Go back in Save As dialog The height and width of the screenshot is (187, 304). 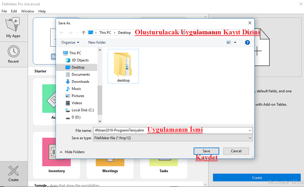(x=62, y=33)
